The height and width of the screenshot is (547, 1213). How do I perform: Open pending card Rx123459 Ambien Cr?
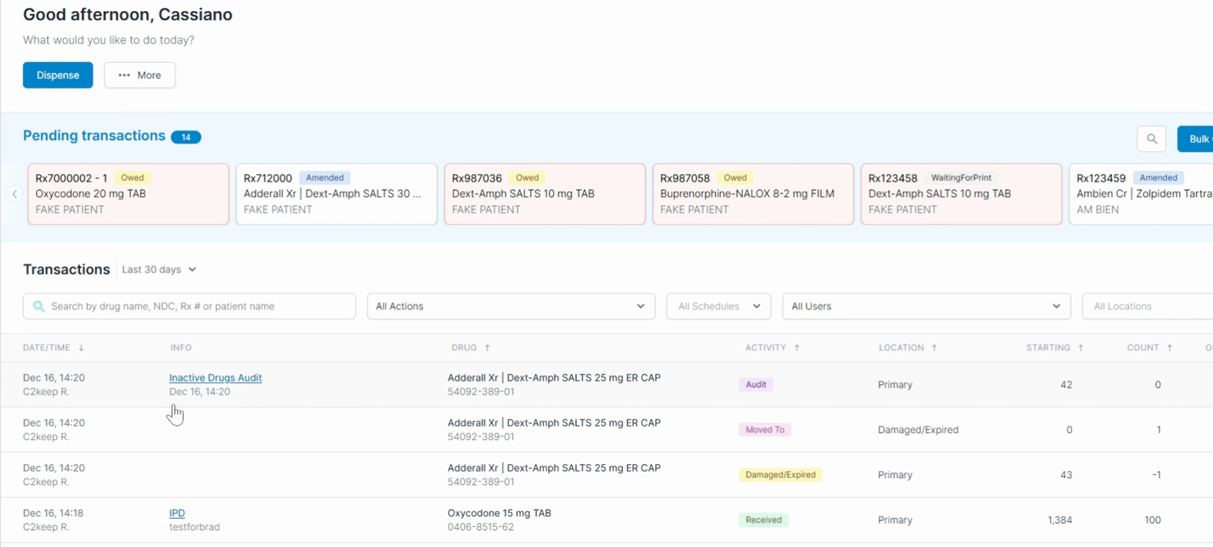[x=1141, y=193]
